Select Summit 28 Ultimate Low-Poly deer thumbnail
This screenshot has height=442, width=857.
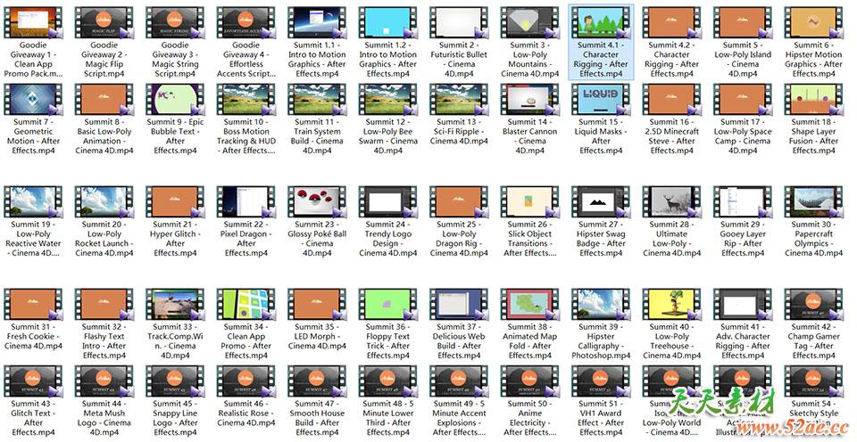tap(671, 202)
